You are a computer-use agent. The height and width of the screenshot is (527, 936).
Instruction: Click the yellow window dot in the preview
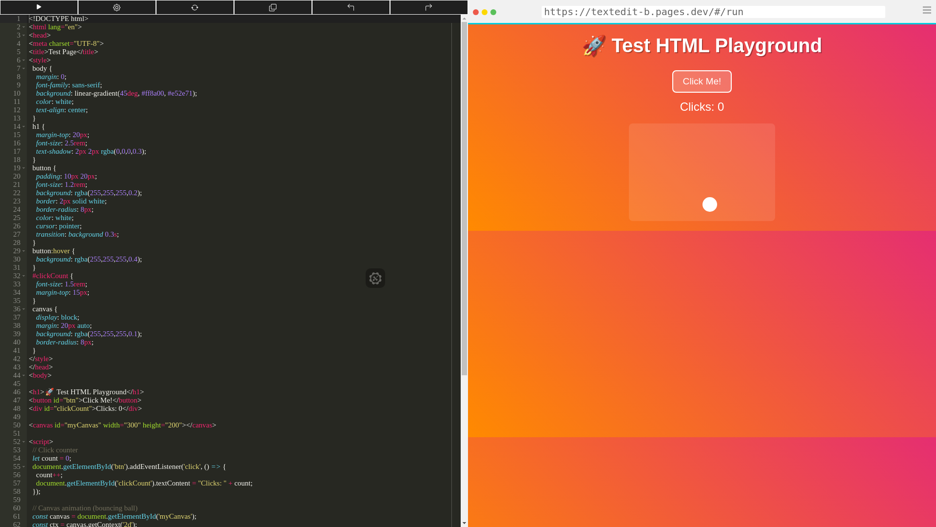[485, 12]
